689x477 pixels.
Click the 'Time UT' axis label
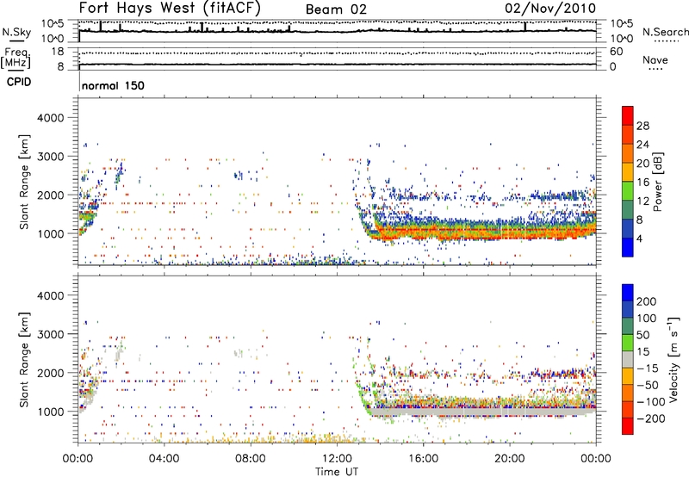337,472
